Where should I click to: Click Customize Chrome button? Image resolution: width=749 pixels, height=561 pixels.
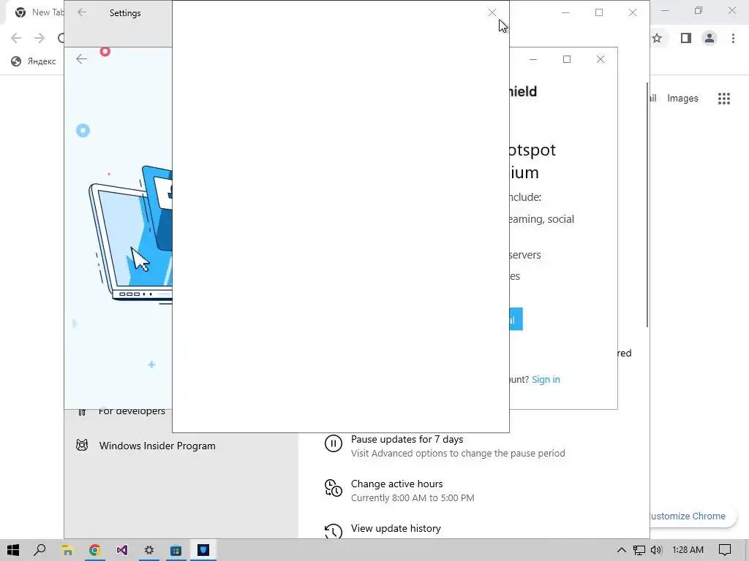(x=692, y=516)
